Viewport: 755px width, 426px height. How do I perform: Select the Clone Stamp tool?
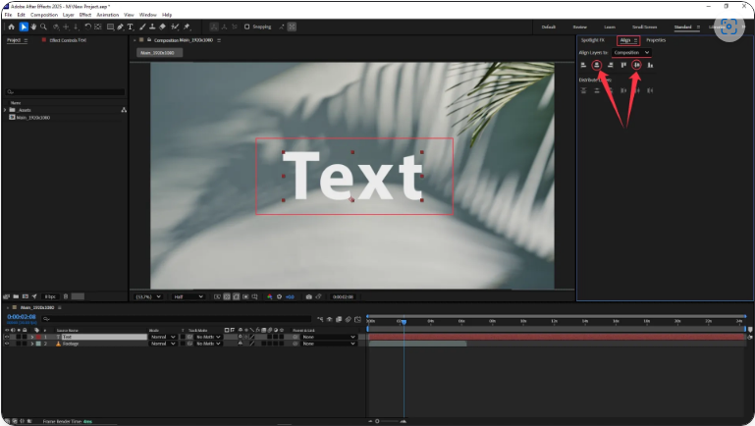click(x=152, y=27)
